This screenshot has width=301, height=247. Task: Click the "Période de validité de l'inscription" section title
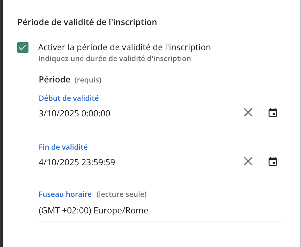tap(87, 22)
